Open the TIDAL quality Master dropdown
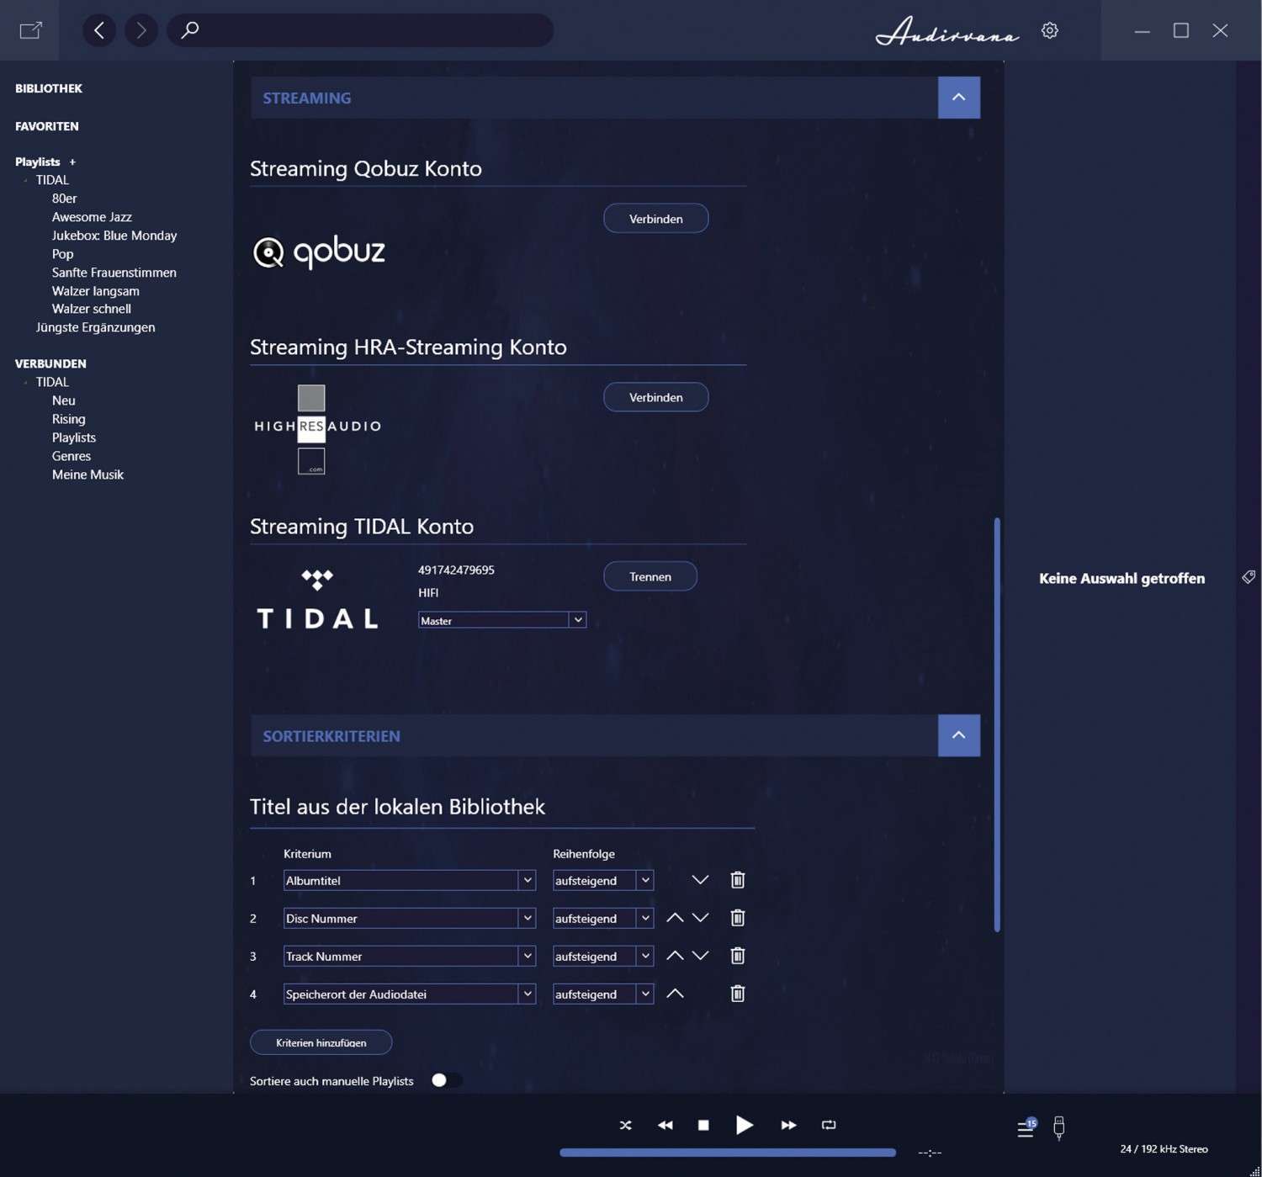The width and height of the screenshot is (1262, 1177). point(502,620)
